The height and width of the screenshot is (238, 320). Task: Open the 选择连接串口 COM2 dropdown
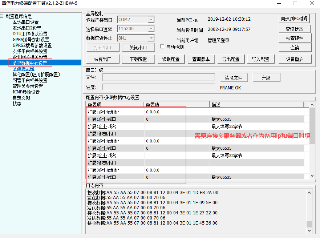tap(151, 20)
